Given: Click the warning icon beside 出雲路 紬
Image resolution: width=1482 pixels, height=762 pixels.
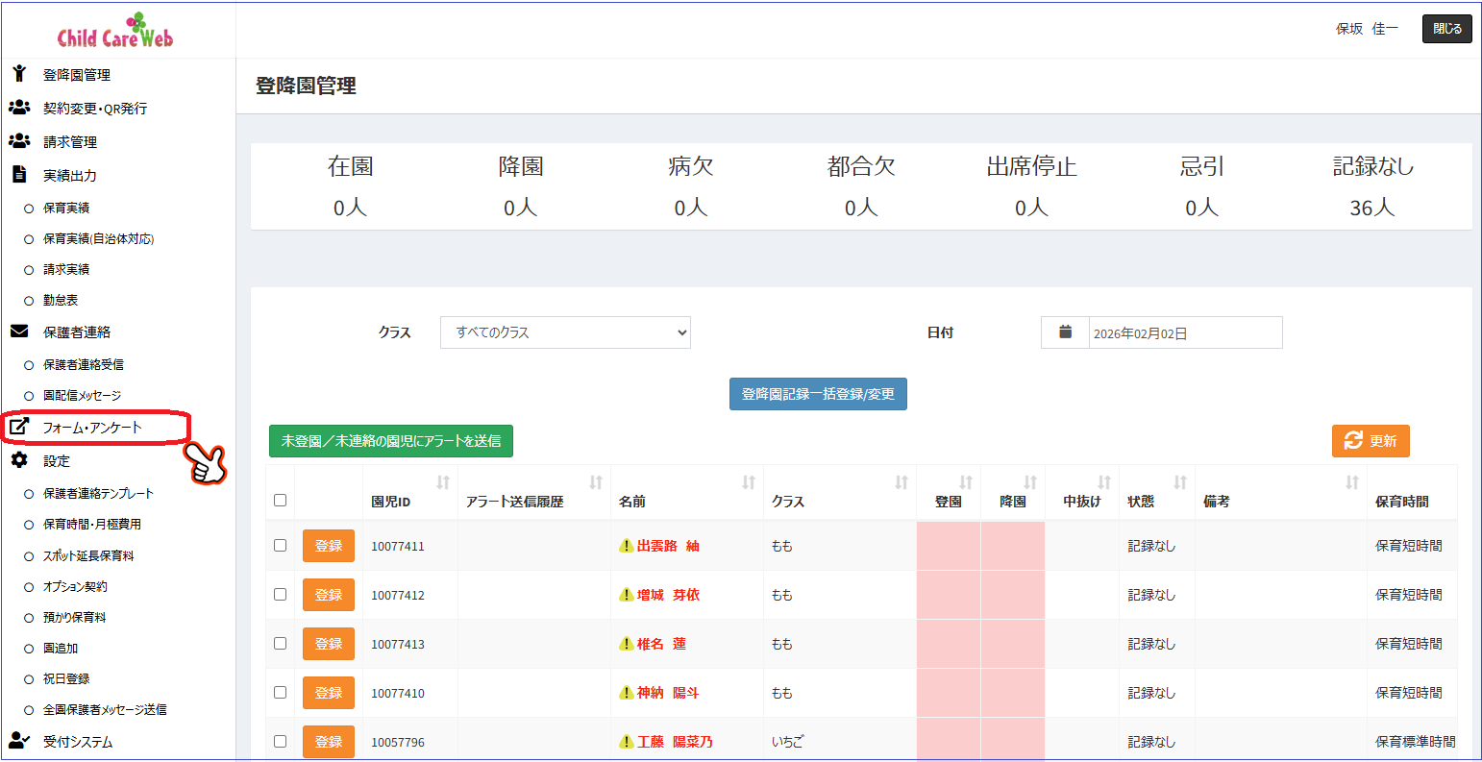Looking at the screenshot, I should click(626, 546).
